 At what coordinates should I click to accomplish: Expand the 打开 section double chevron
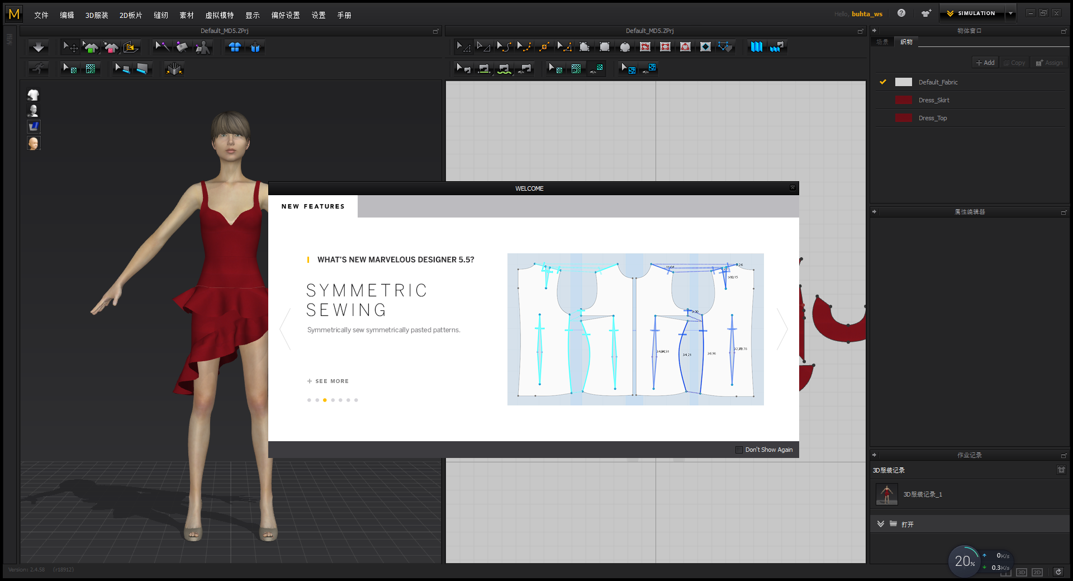(x=881, y=524)
